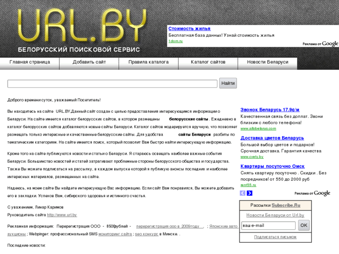Click text С уважением, Линар Каримов
Image resolution: width=339 pixels, height=254 pixels.
(35, 207)
